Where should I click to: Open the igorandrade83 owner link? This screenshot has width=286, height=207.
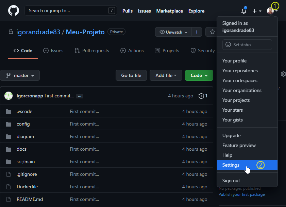[38, 32]
